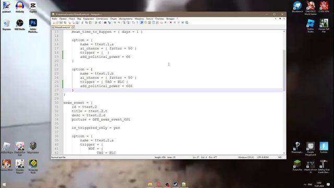Screen dimensions: 334x188
Task: Open the Макросы menu
Action: coord(139,19)
